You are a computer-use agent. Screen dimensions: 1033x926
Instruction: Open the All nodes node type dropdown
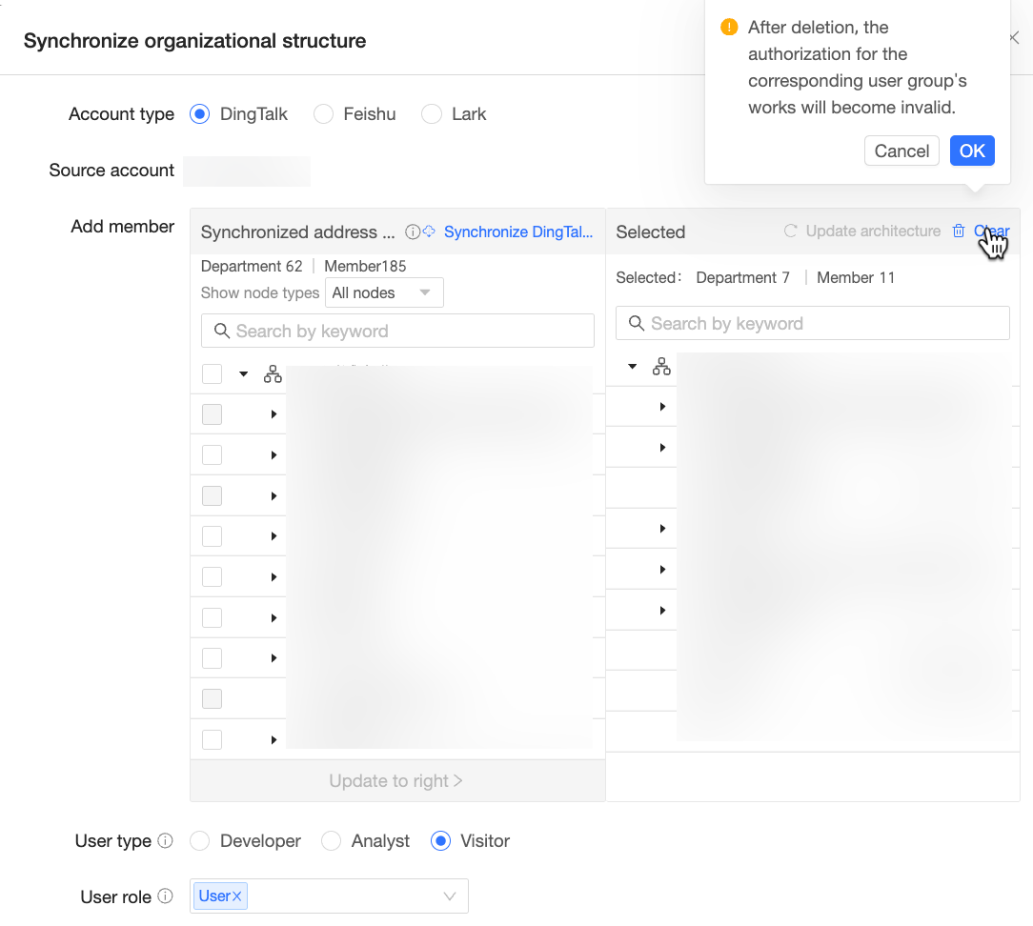385,292
